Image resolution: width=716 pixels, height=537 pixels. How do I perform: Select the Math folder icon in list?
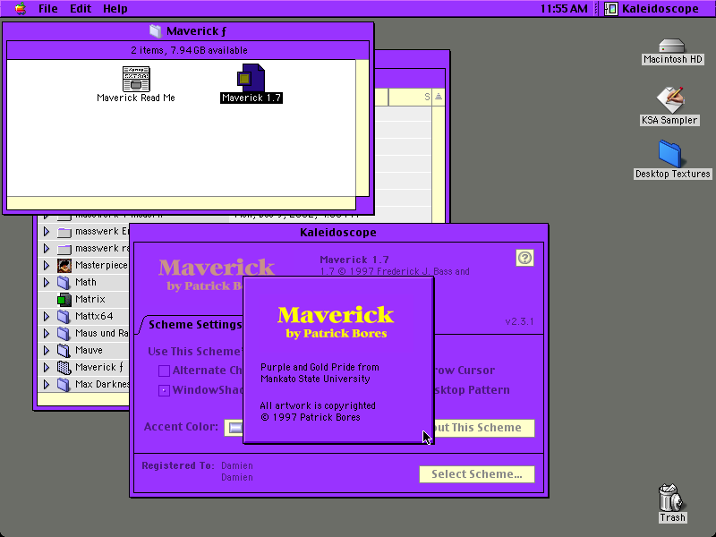click(64, 282)
